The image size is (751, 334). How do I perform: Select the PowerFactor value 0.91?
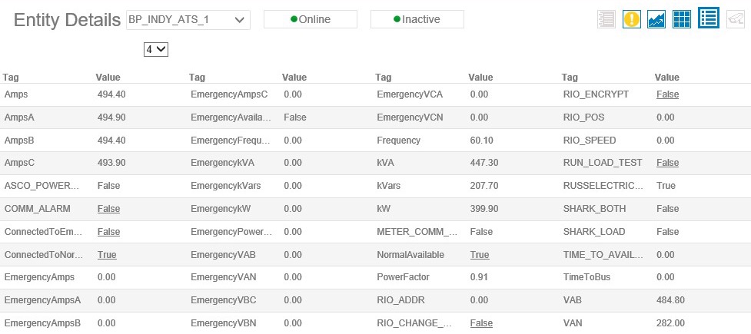tap(478, 277)
